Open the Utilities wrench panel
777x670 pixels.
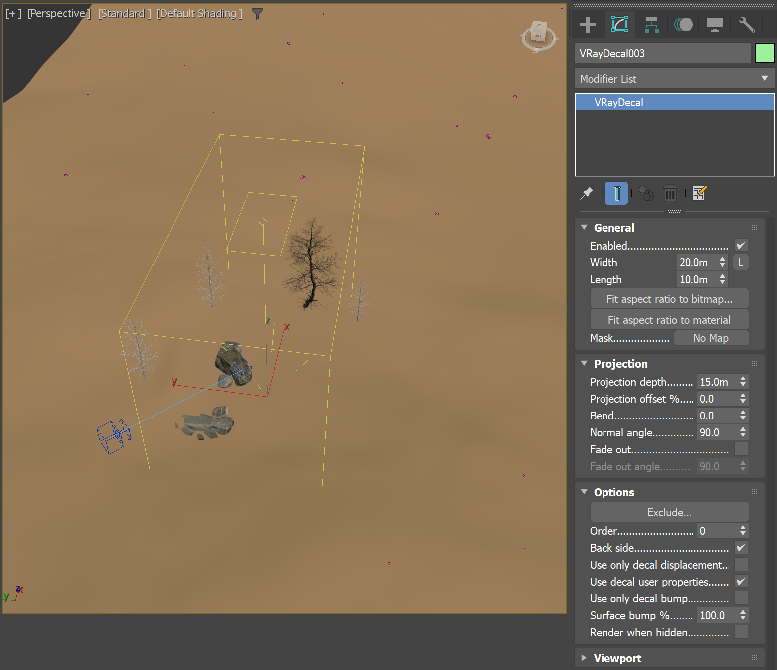(746, 24)
